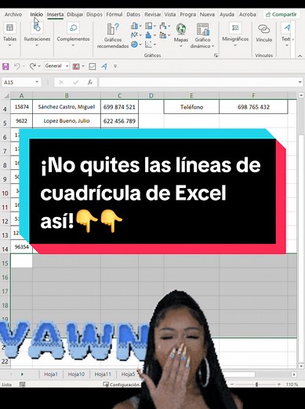Insert a scatter or bubble chart

tap(150, 44)
